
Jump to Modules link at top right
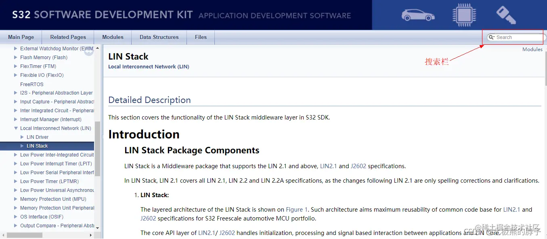[532, 49]
